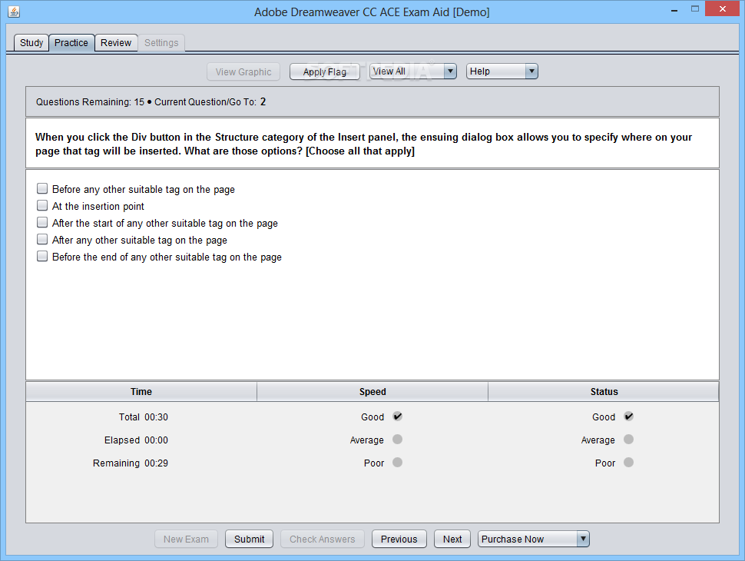Click the Status Good checkmark indicator
The height and width of the screenshot is (561, 745).
(x=628, y=417)
